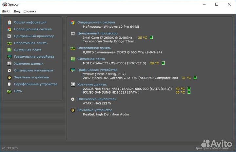This screenshot has height=152, width=236.
Task: Select Общая информация in the sidebar
Action: [x=30, y=22]
